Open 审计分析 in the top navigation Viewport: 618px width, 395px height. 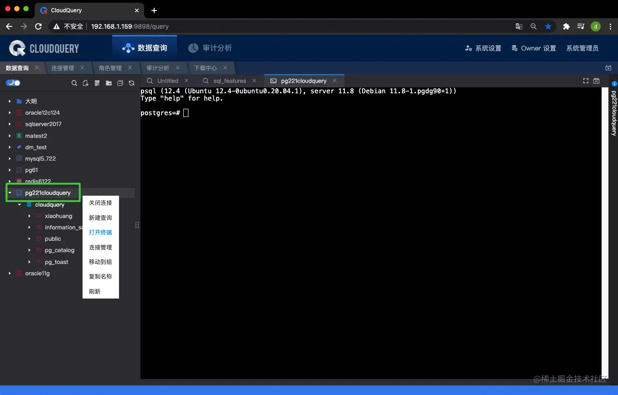pos(210,48)
